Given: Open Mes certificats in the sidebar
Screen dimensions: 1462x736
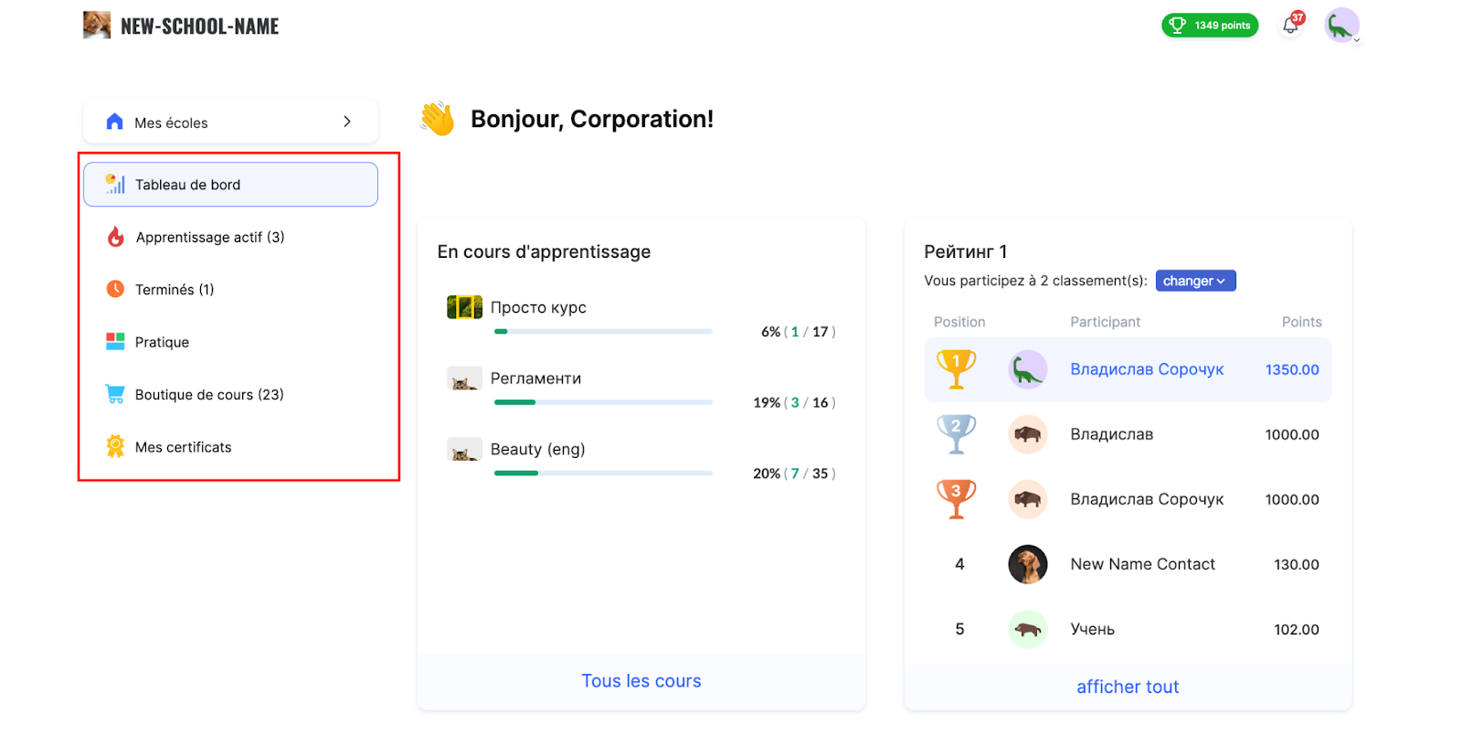Looking at the screenshot, I should click(184, 447).
